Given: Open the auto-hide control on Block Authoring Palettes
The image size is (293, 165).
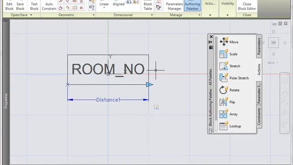Looking at the screenshot, I should (x=211, y=42).
